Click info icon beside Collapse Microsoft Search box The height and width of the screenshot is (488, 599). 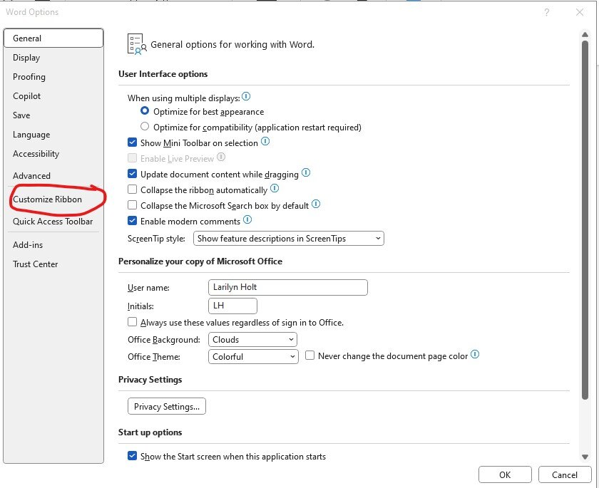316,204
